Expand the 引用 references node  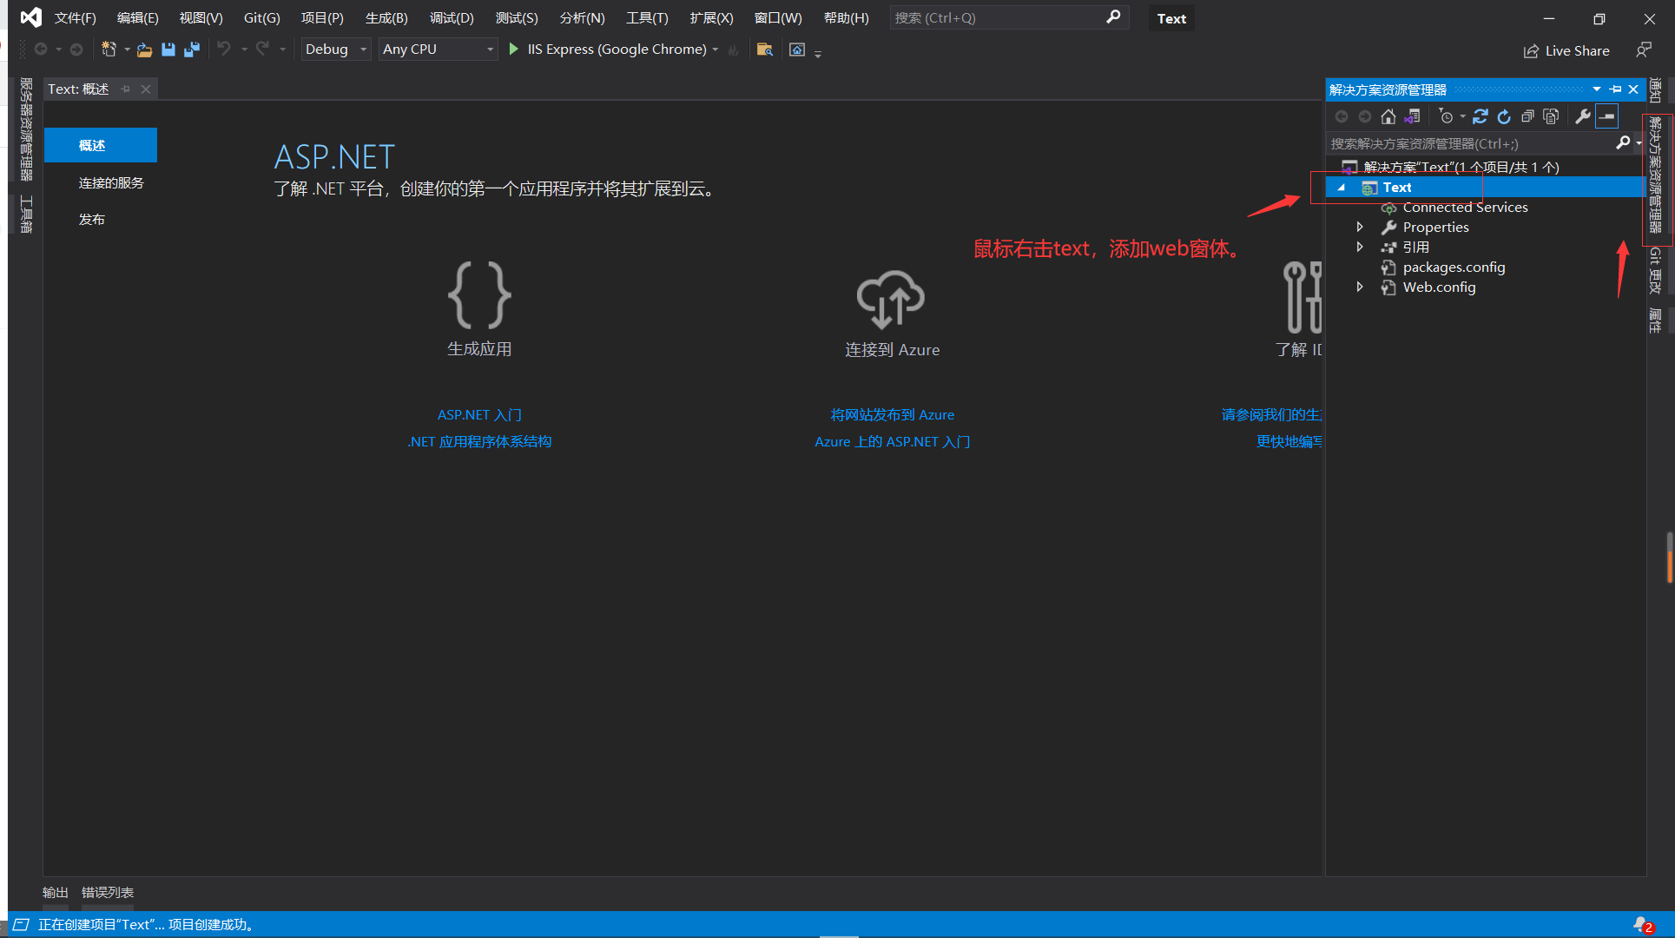point(1360,247)
